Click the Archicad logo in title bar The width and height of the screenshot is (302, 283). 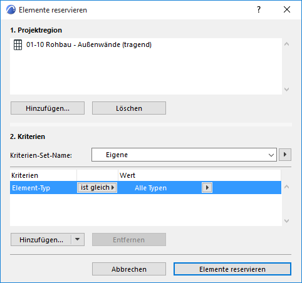11,10
